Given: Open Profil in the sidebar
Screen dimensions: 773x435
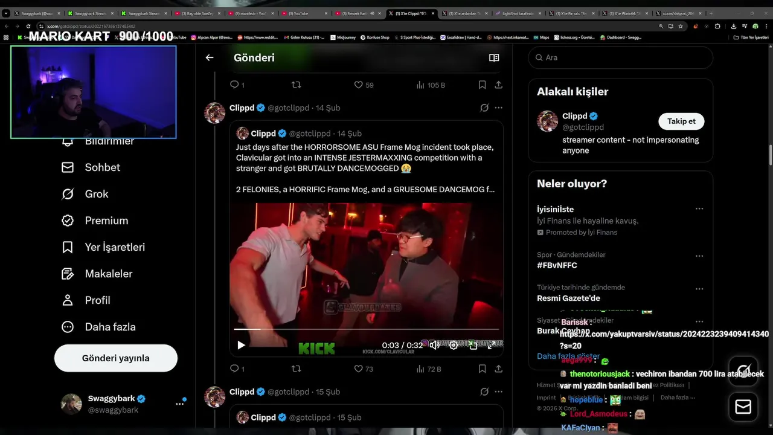Looking at the screenshot, I should [86, 300].
